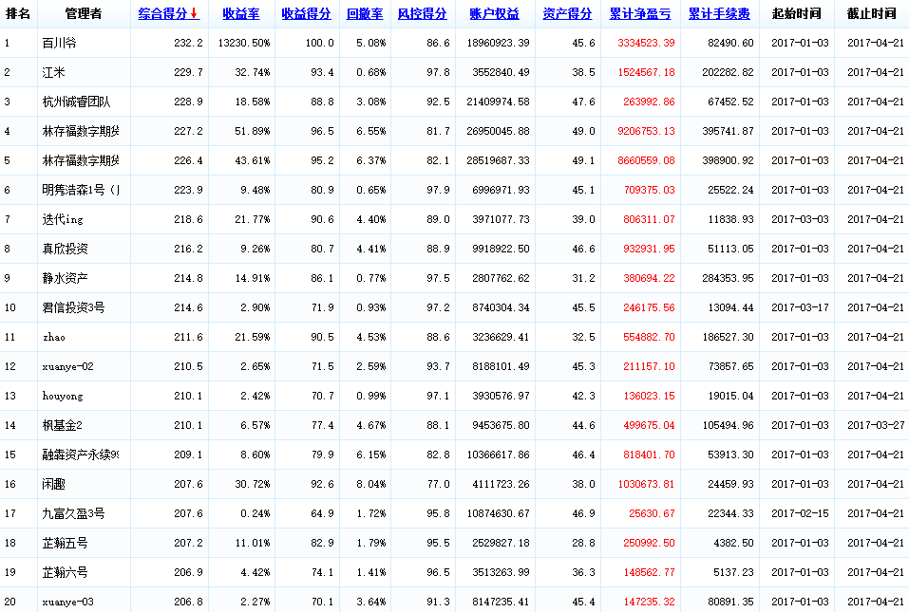
Task: Sort by 资产得分 column header
Action: point(567,14)
